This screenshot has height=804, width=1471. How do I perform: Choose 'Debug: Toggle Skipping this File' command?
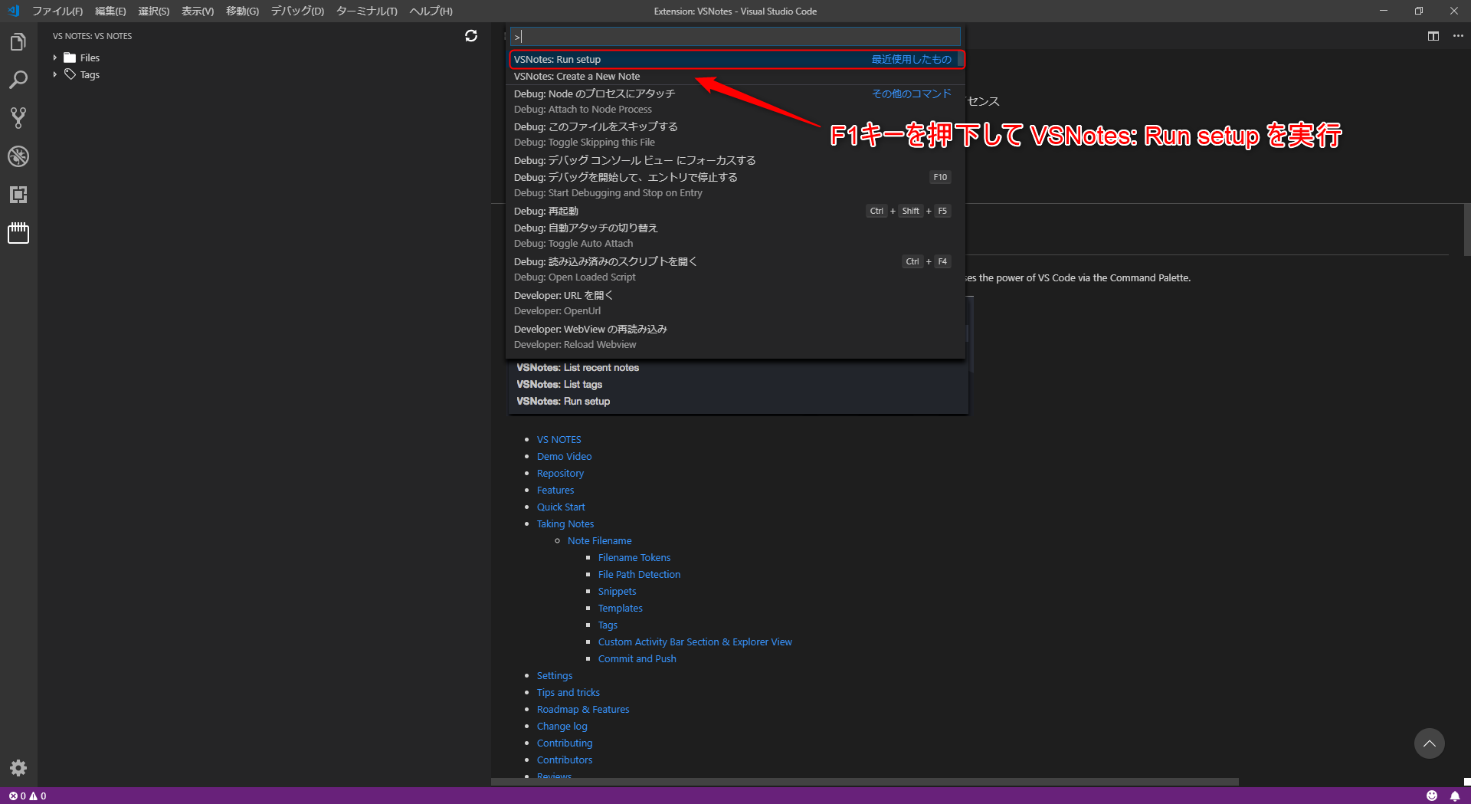[735, 134]
